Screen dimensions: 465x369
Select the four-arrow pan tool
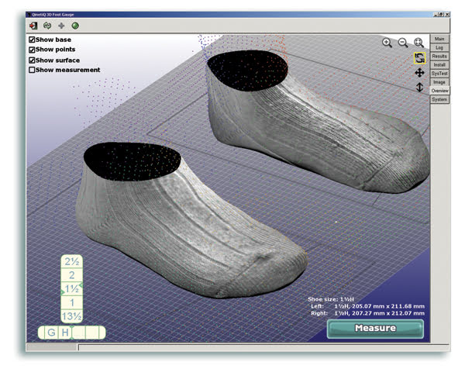pyautogui.click(x=419, y=73)
